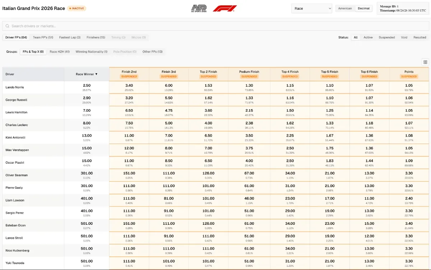Click the Finish 2nd column header
Image resolution: width=431 pixels, height=270 pixels.
pyautogui.click(x=129, y=74)
